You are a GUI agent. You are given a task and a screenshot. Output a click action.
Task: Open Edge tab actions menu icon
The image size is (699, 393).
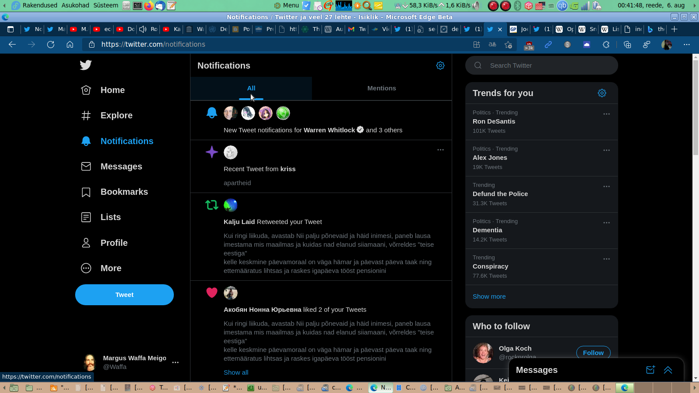(x=11, y=29)
